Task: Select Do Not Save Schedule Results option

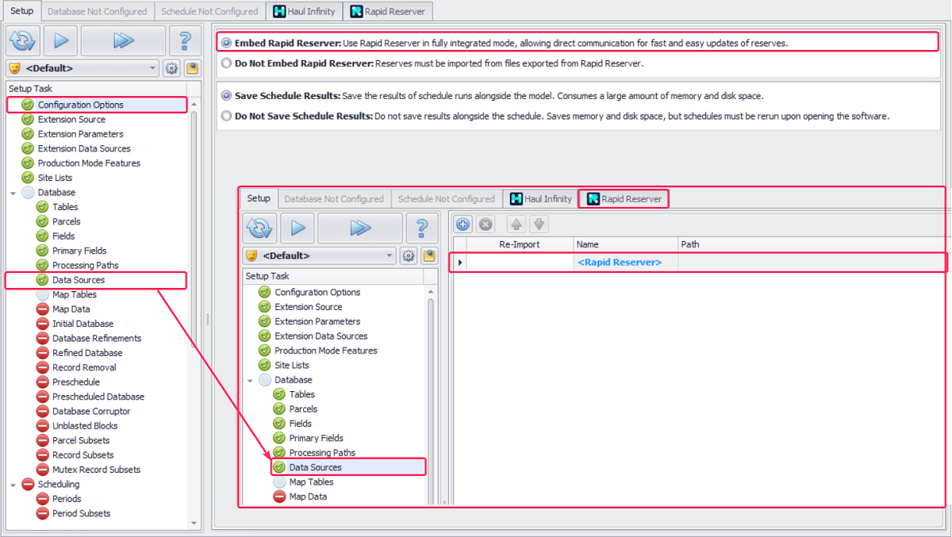Action: pos(227,116)
